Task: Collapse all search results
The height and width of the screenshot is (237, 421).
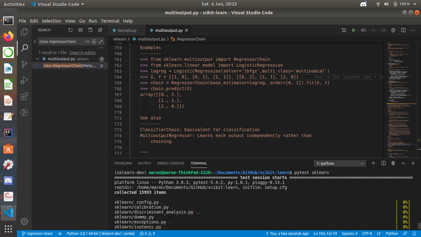Action: [x=100, y=30]
